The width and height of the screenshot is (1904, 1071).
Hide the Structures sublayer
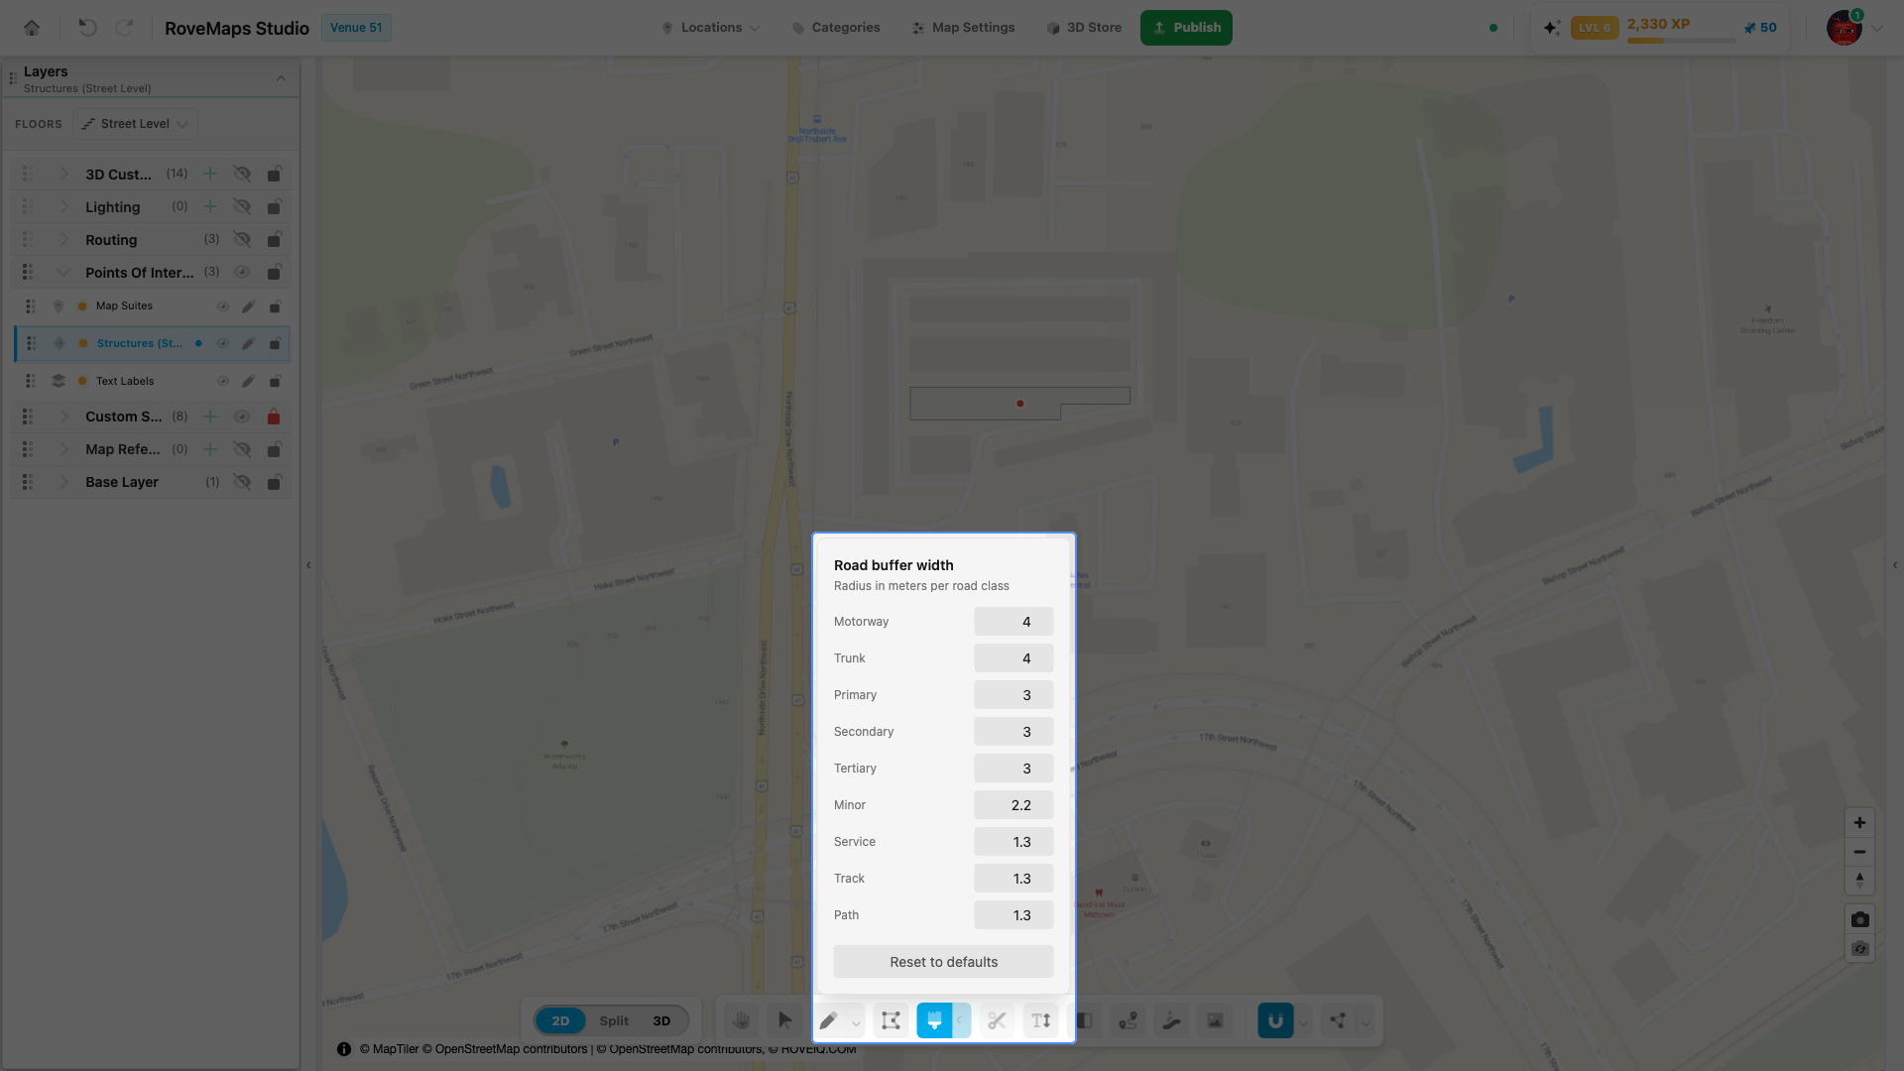pyautogui.click(x=222, y=344)
